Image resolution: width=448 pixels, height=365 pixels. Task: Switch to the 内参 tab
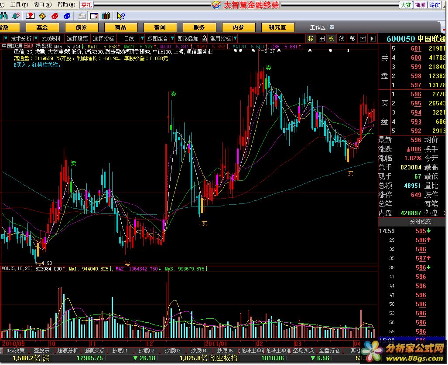[239, 27]
